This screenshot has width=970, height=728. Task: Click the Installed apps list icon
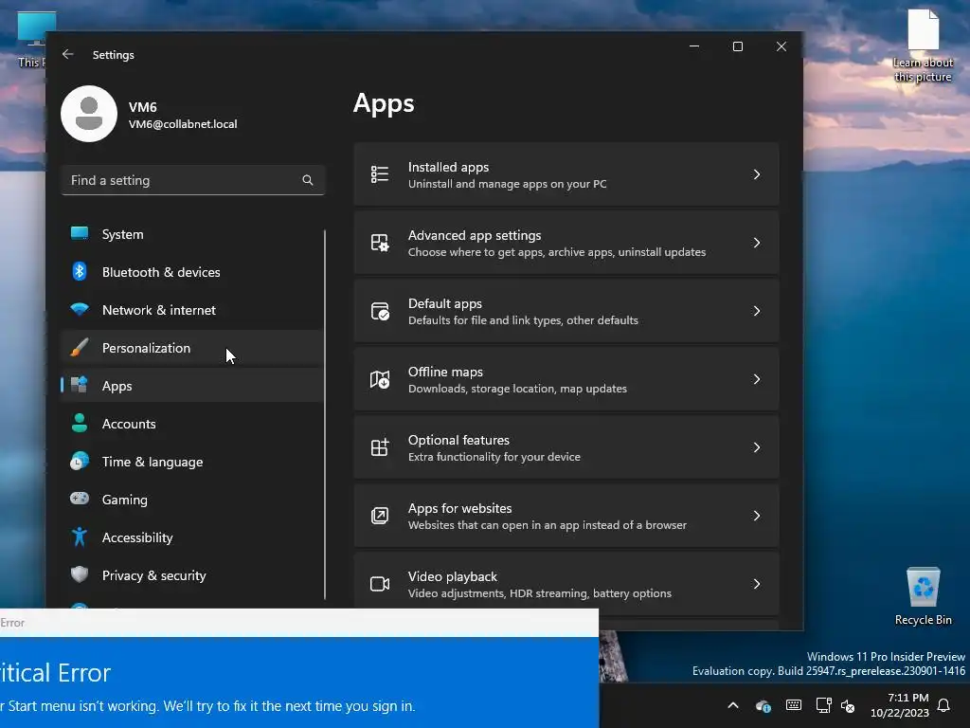[380, 174]
